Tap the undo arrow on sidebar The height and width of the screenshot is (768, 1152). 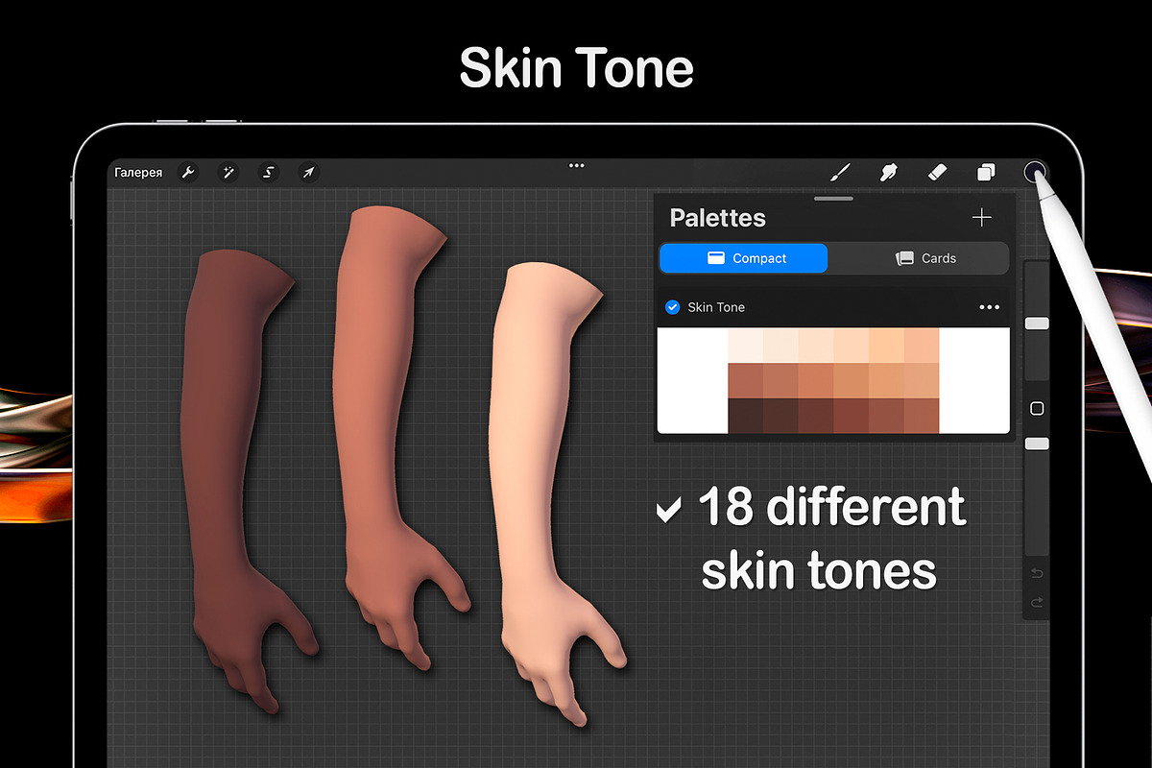pos(1037,573)
